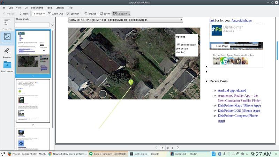
Task: Open the Tools menu
Action: (x=49, y=8)
